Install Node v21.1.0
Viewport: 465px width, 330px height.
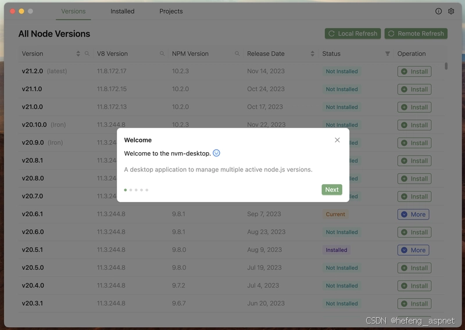(x=414, y=89)
